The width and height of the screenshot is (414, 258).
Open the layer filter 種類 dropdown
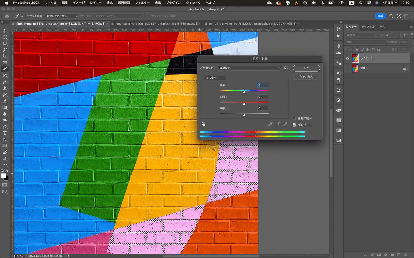[x=361, y=35]
